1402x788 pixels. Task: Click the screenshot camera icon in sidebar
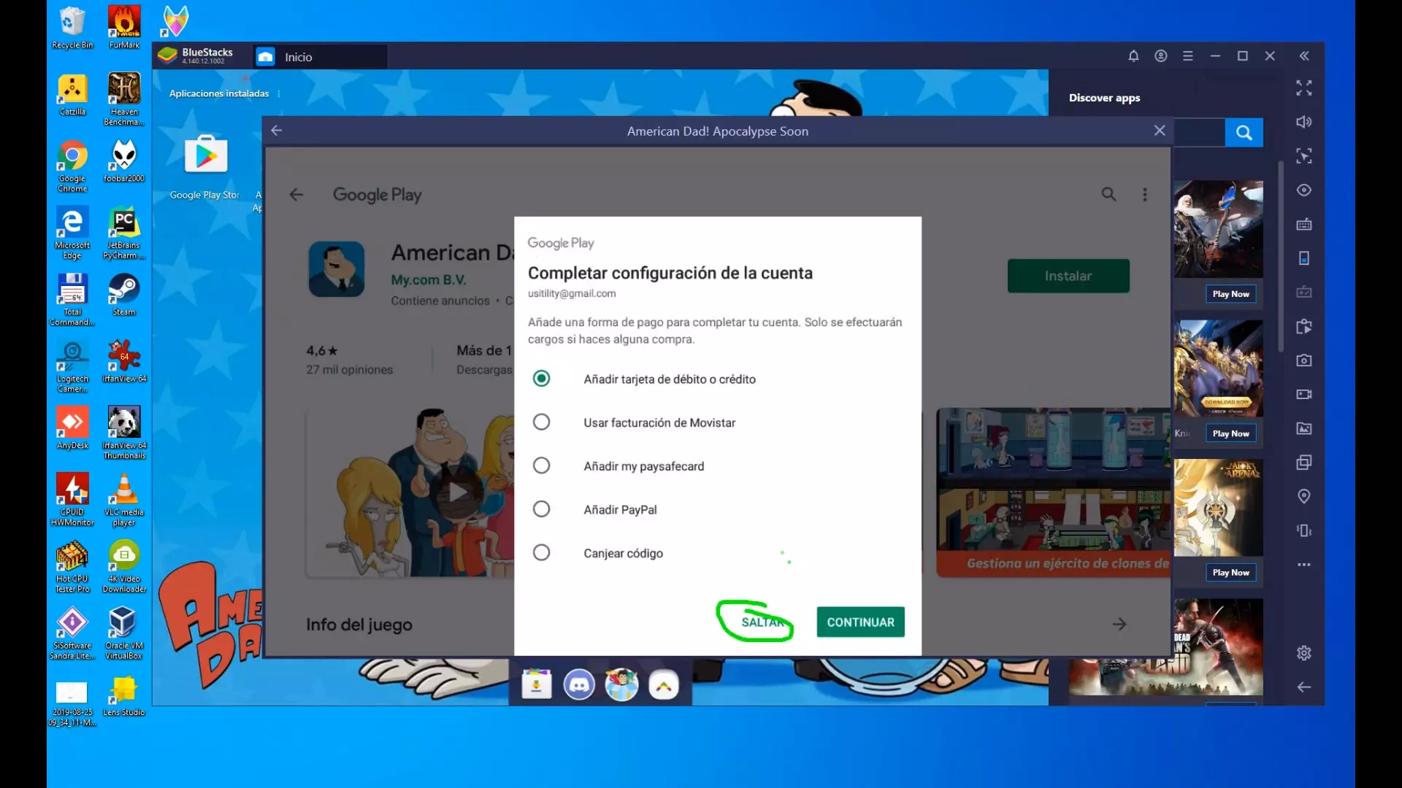tap(1303, 360)
